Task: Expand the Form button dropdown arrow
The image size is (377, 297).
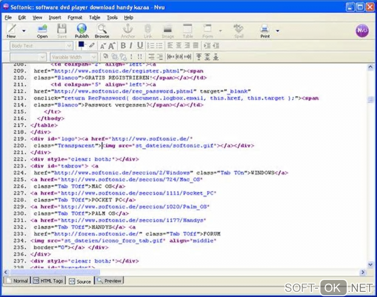Action: pyautogui.click(x=220, y=31)
